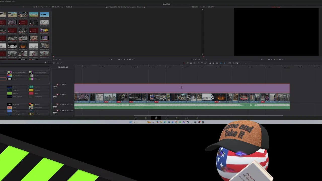
Task: Go to first frame in source viewer
Action: (x=119, y=59)
